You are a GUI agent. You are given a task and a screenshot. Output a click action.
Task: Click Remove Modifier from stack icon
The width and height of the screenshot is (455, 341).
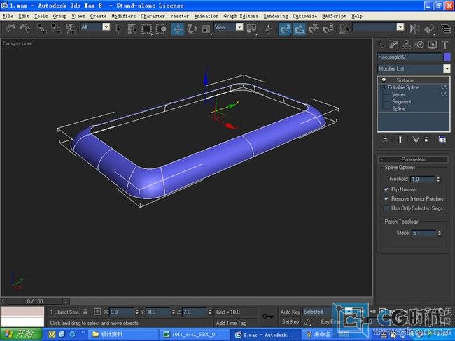(426, 140)
